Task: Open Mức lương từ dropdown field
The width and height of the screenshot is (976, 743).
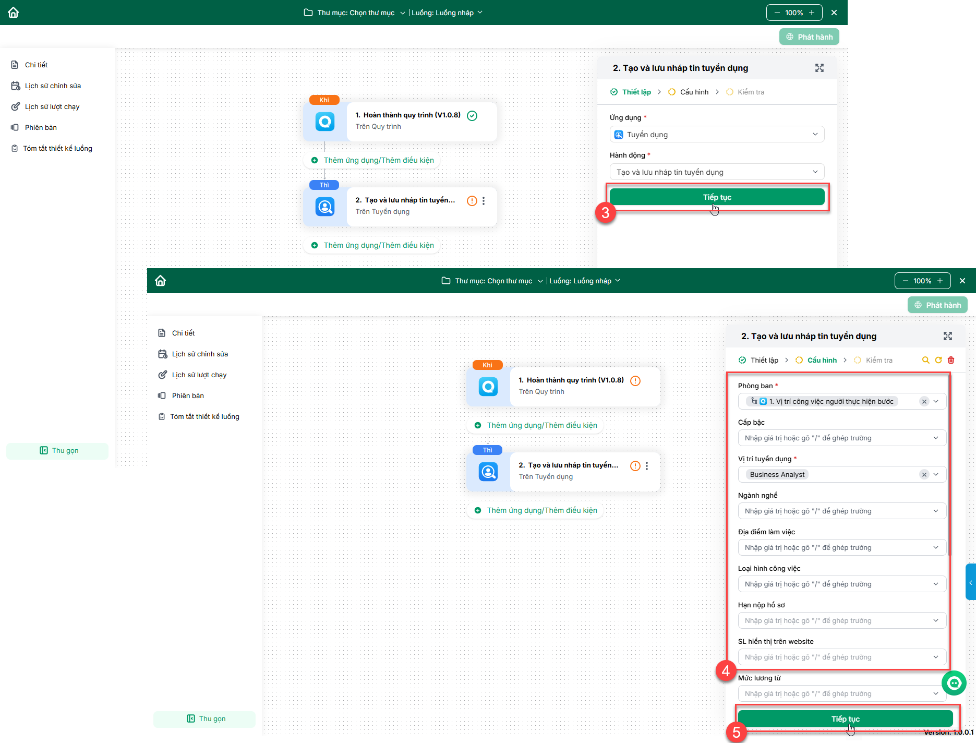Action: click(x=842, y=693)
